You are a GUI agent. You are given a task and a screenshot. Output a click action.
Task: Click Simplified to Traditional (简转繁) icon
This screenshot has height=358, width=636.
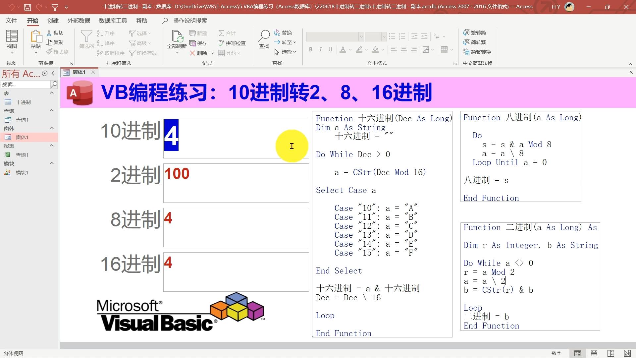(466, 42)
